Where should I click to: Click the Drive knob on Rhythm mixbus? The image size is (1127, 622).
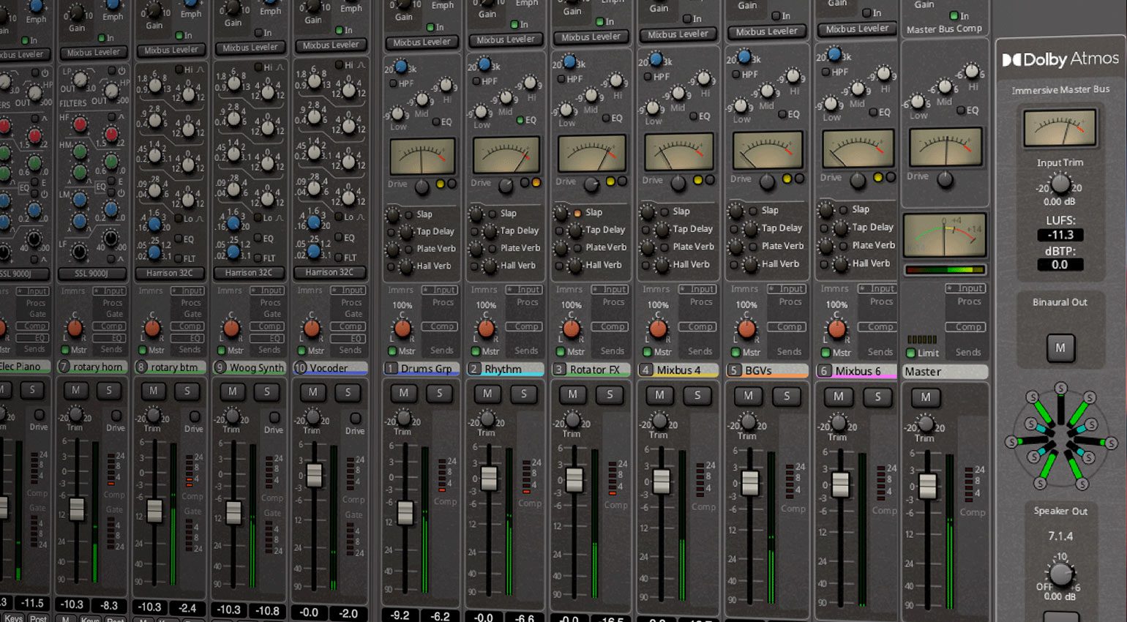point(505,186)
